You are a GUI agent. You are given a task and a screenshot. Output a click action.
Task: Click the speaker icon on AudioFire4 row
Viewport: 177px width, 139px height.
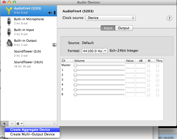[x=50, y=13]
